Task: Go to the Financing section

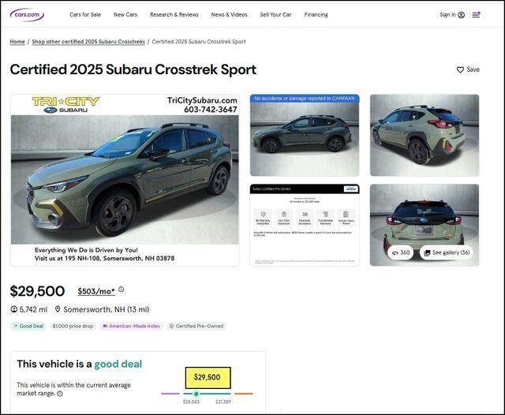Action: pos(316,14)
